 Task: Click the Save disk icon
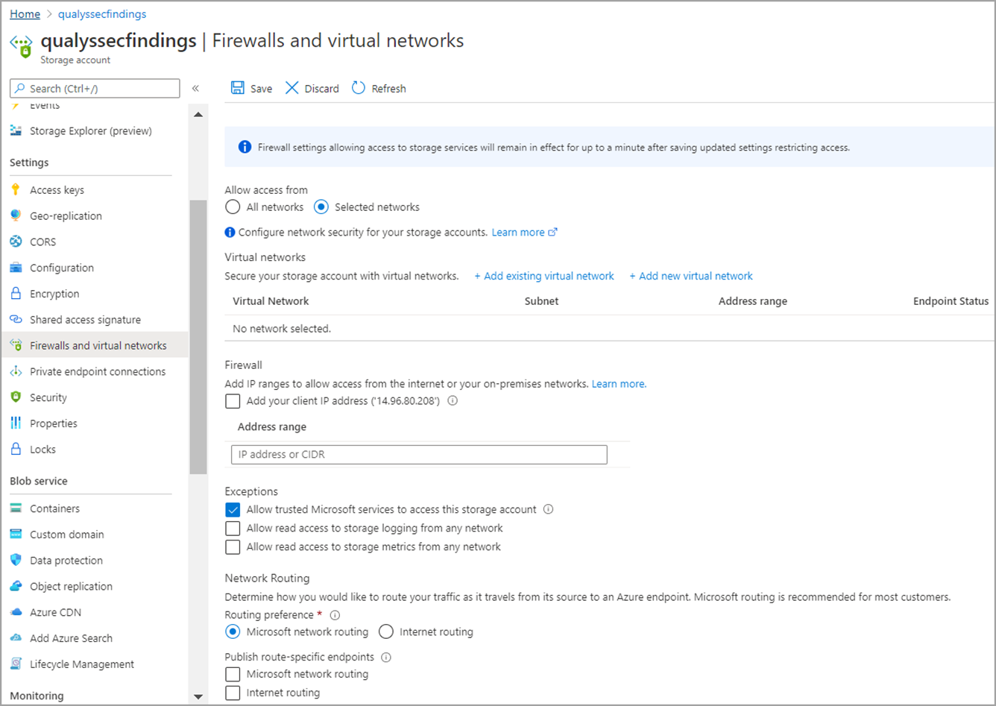tap(237, 88)
